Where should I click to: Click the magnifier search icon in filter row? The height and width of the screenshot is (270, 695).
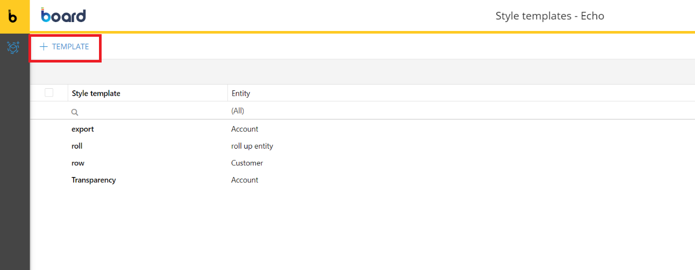tap(75, 112)
